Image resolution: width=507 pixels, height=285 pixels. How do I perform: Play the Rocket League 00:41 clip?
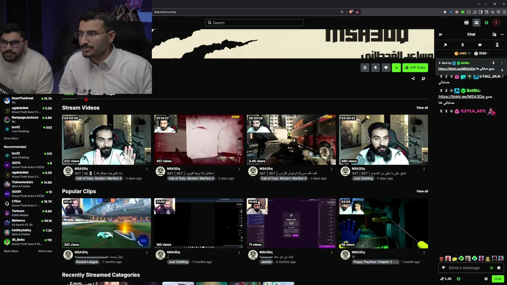(x=107, y=223)
